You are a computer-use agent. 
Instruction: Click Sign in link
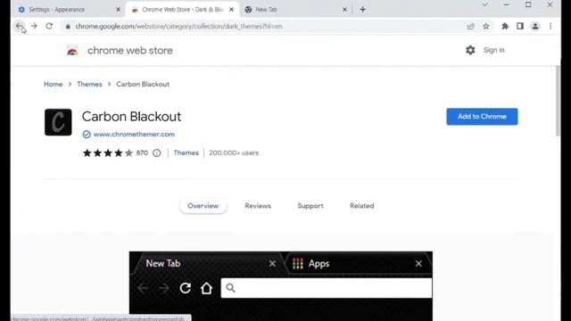click(494, 50)
